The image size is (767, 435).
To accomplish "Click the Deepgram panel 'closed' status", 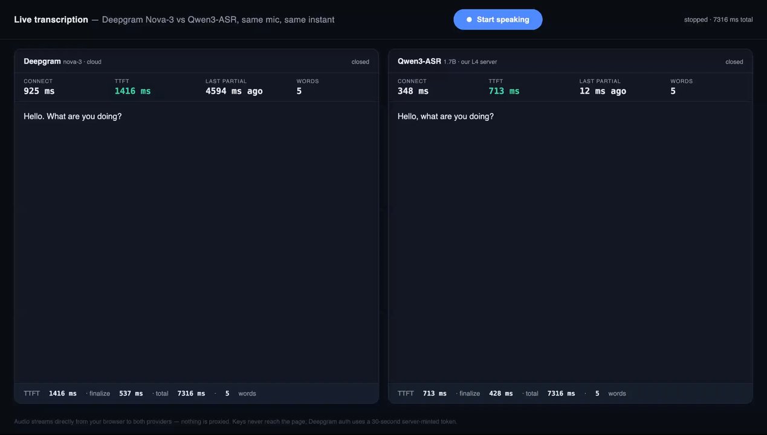I will coord(360,62).
